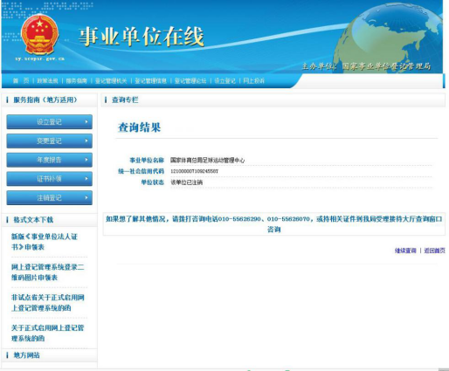Click the 设立登记 sidebar button
The width and height of the screenshot is (449, 371).
[x=50, y=121]
